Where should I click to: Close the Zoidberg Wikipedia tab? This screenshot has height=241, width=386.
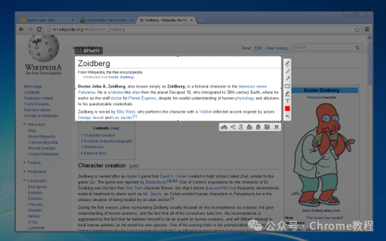click(x=192, y=20)
